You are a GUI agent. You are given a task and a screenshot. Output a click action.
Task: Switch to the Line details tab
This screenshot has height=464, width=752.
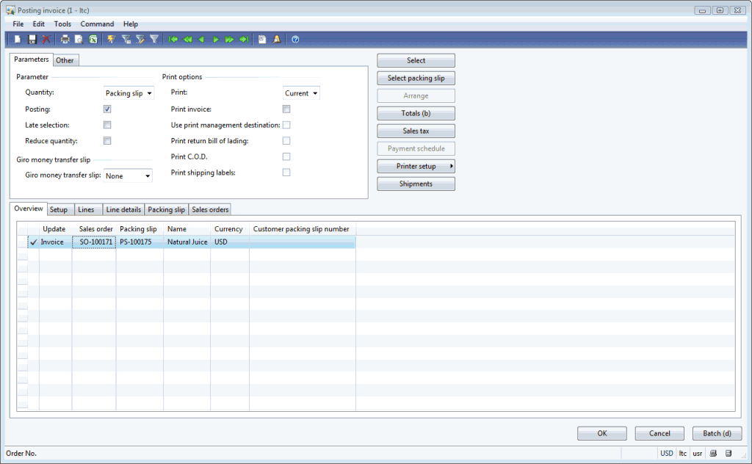[x=123, y=210]
